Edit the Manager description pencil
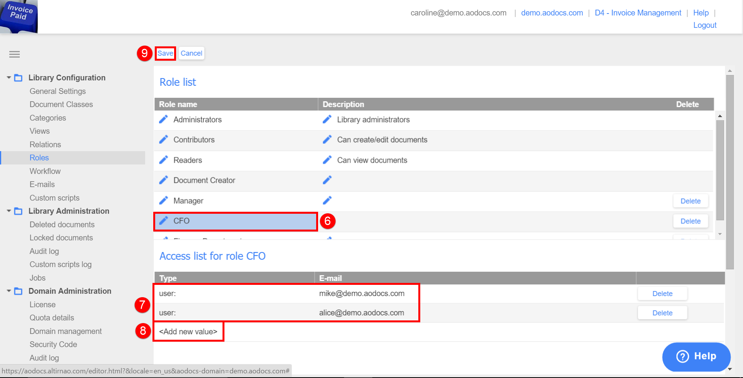This screenshot has height=378, width=743. (327, 200)
